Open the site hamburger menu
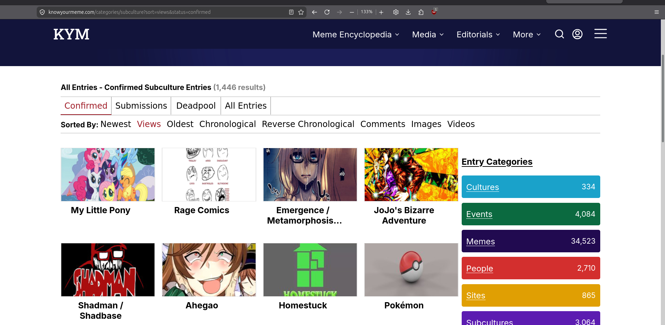This screenshot has width=665, height=325. (x=601, y=34)
